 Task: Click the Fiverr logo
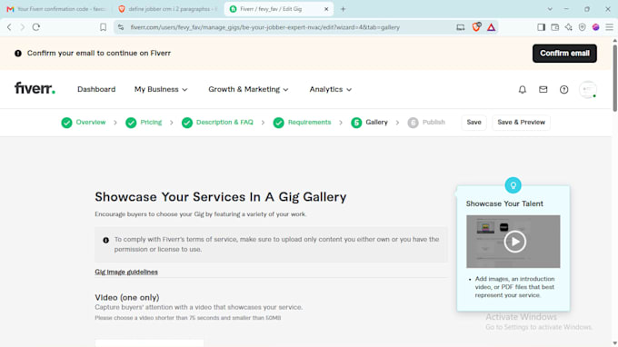click(x=35, y=88)
